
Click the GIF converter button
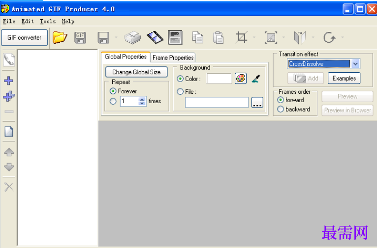tap(24, 38)
